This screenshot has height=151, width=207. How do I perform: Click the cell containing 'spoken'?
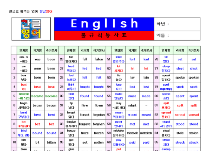click(194, 78)
